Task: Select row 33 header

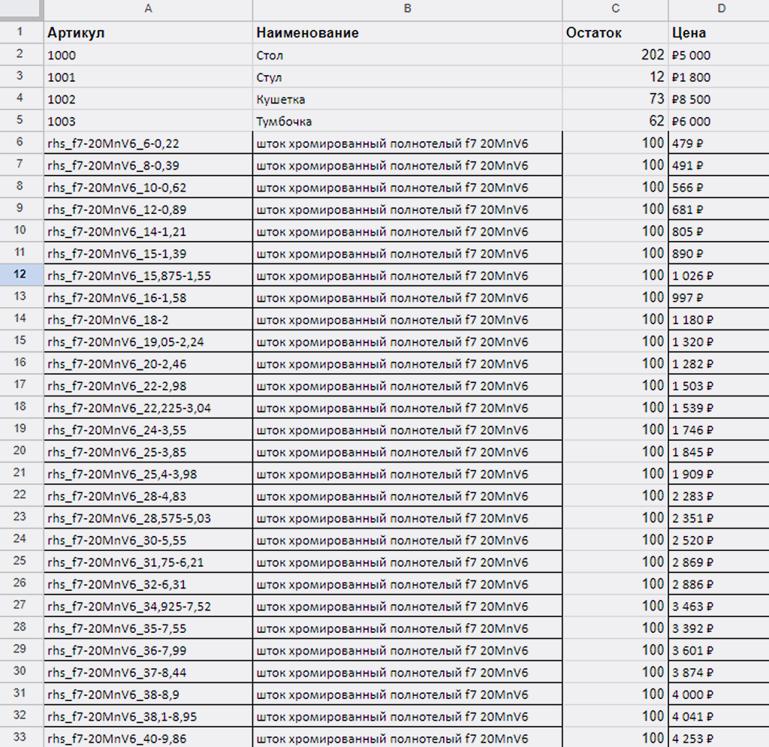Action: (21, 737)
